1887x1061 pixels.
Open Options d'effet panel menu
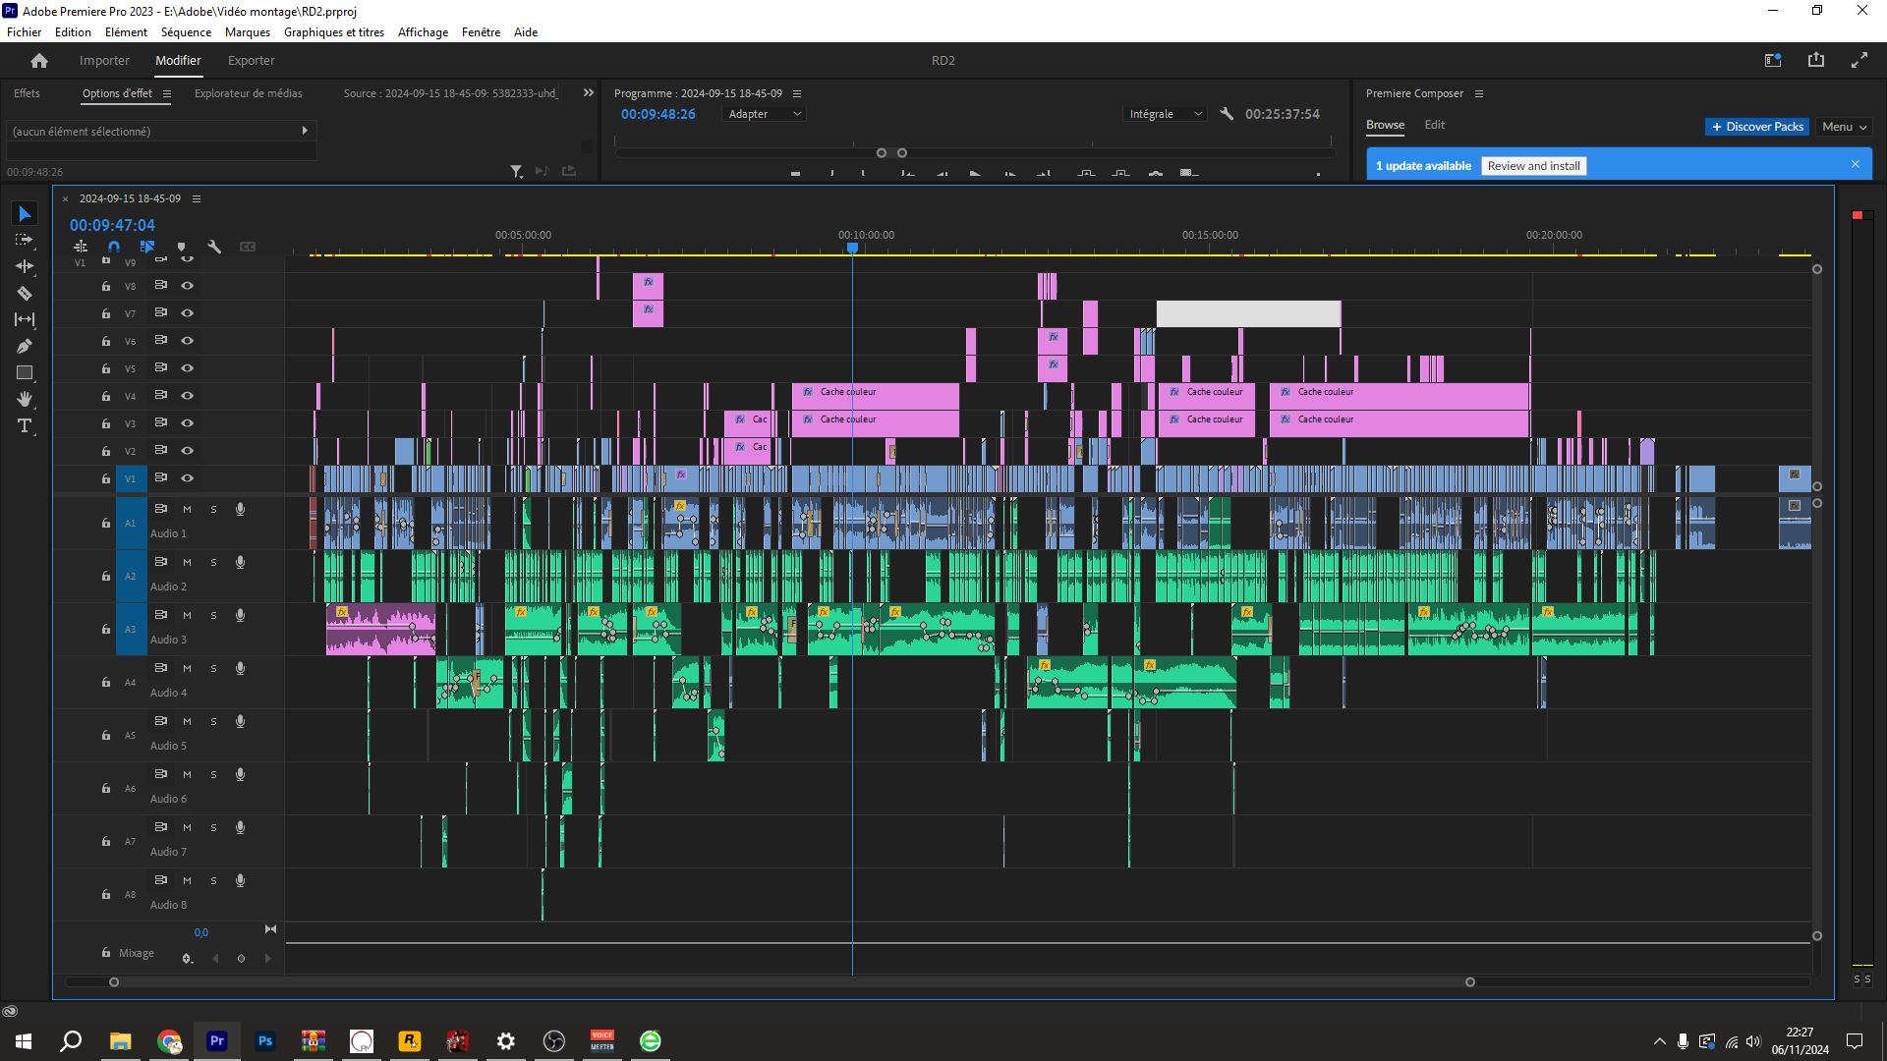167,94
